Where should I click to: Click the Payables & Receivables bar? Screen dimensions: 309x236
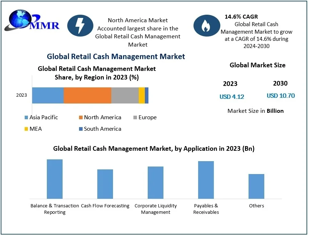pos(206,180)
